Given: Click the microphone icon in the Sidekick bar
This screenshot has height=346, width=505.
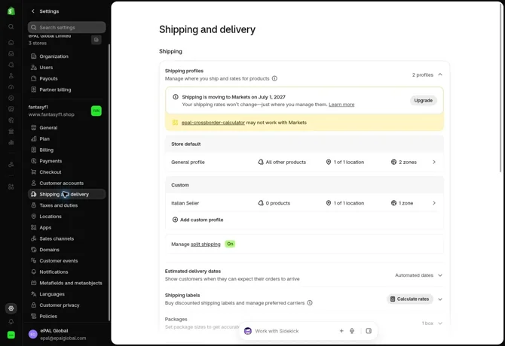Looking at the screenshot, I should tap(352, 331).
